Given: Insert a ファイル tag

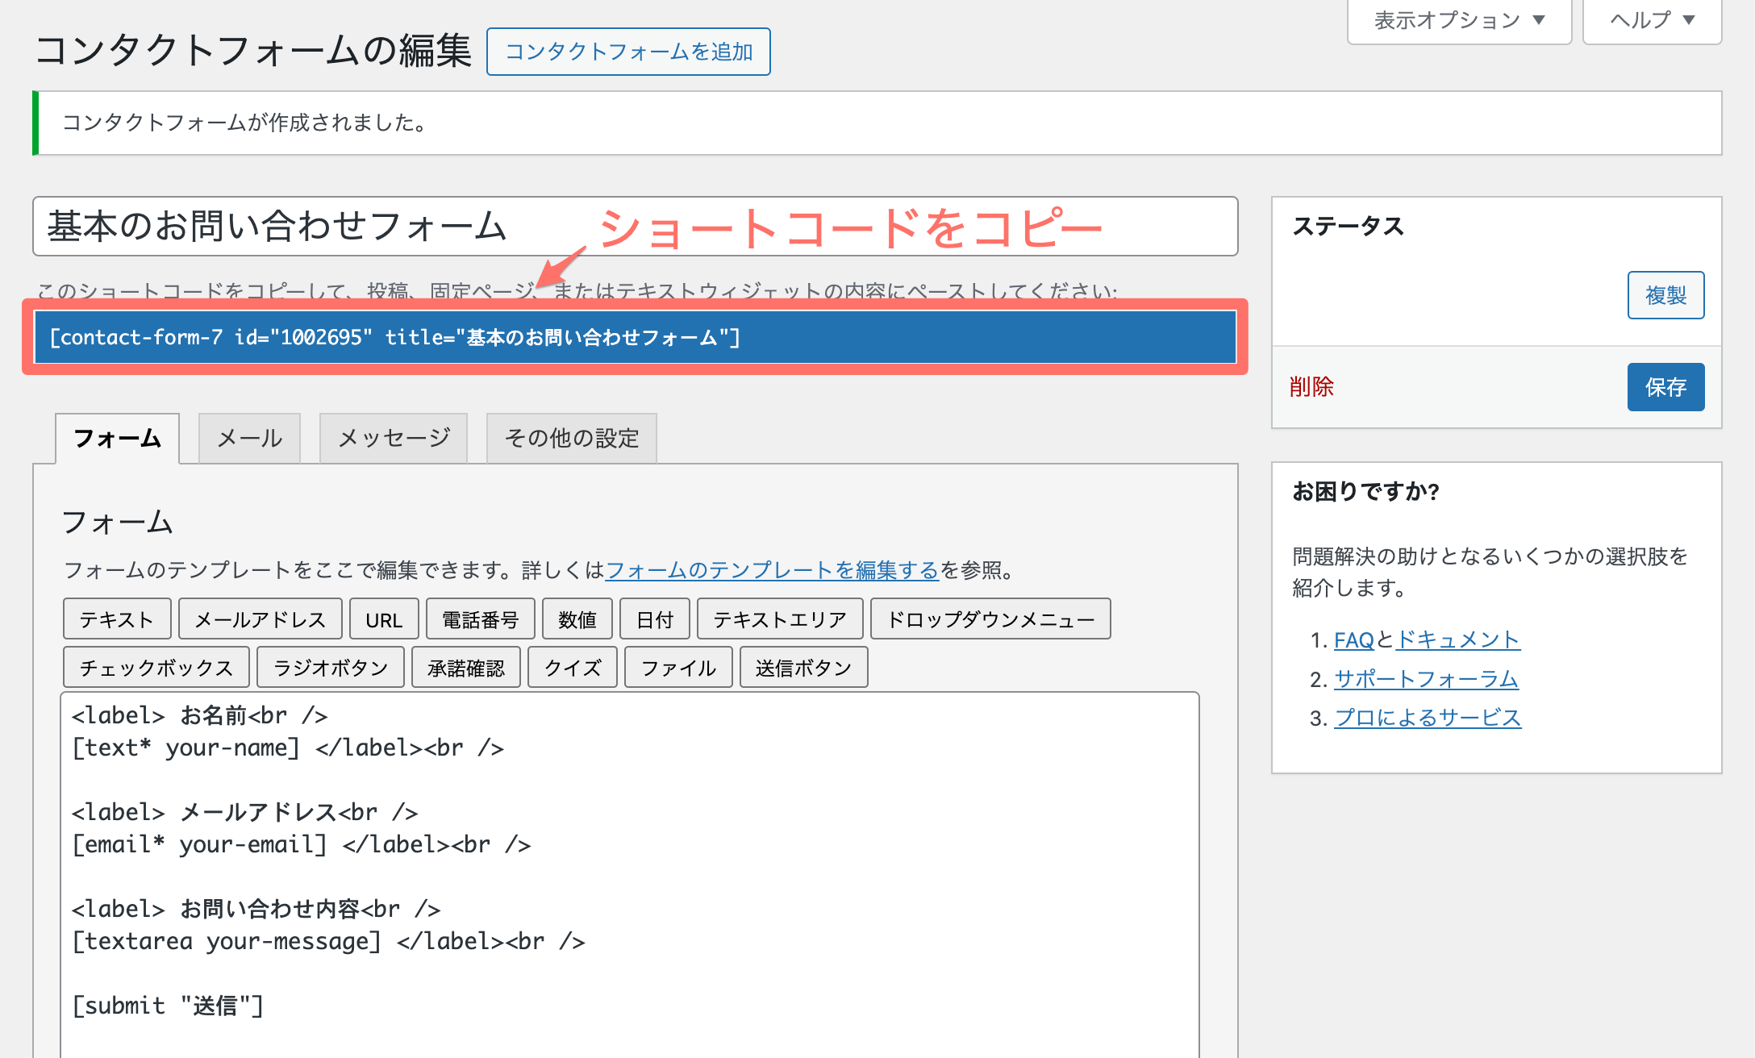Looking at the screenshot, I should click(x=678, y=668).
